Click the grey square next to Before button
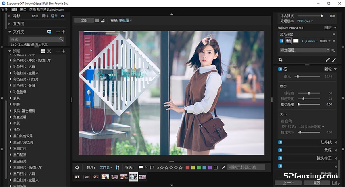 97,20
